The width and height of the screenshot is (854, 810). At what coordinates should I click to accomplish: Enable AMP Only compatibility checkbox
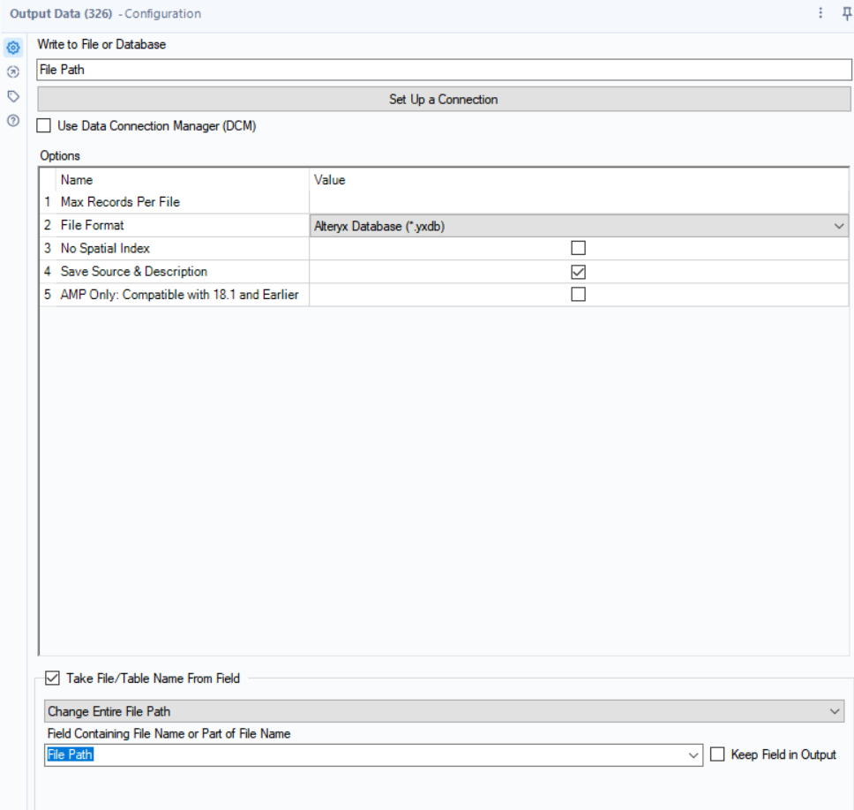(x=578, y=294)
